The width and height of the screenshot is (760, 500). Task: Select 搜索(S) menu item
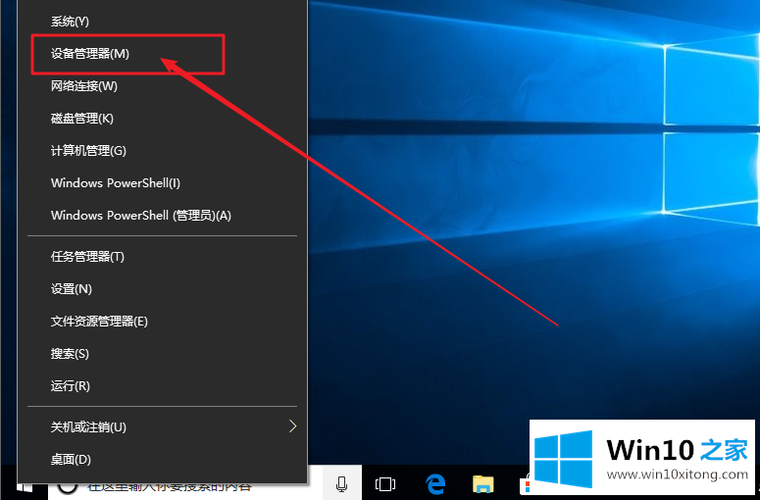pos(70,354)
